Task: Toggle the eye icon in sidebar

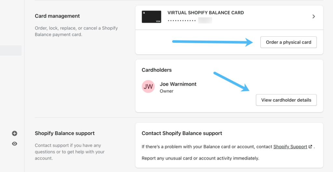Action: point(14,144)
